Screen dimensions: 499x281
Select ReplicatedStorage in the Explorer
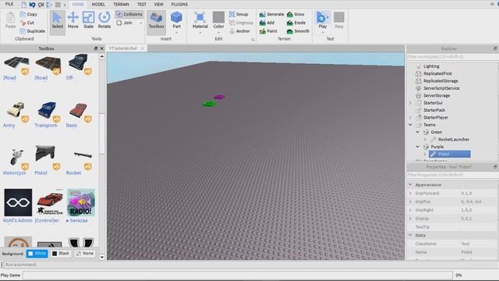[x=441, y=81]
